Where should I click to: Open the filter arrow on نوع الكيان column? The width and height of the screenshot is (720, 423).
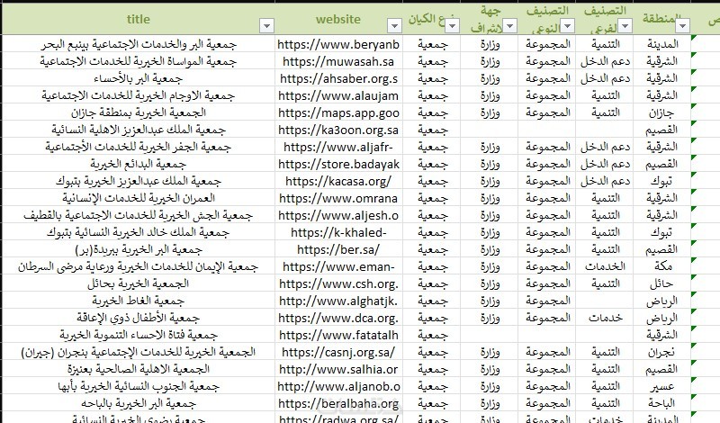(x=453, y=26)
